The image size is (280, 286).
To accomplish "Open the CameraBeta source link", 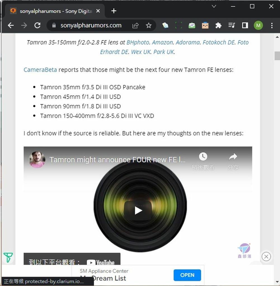I will click(40, 70).
